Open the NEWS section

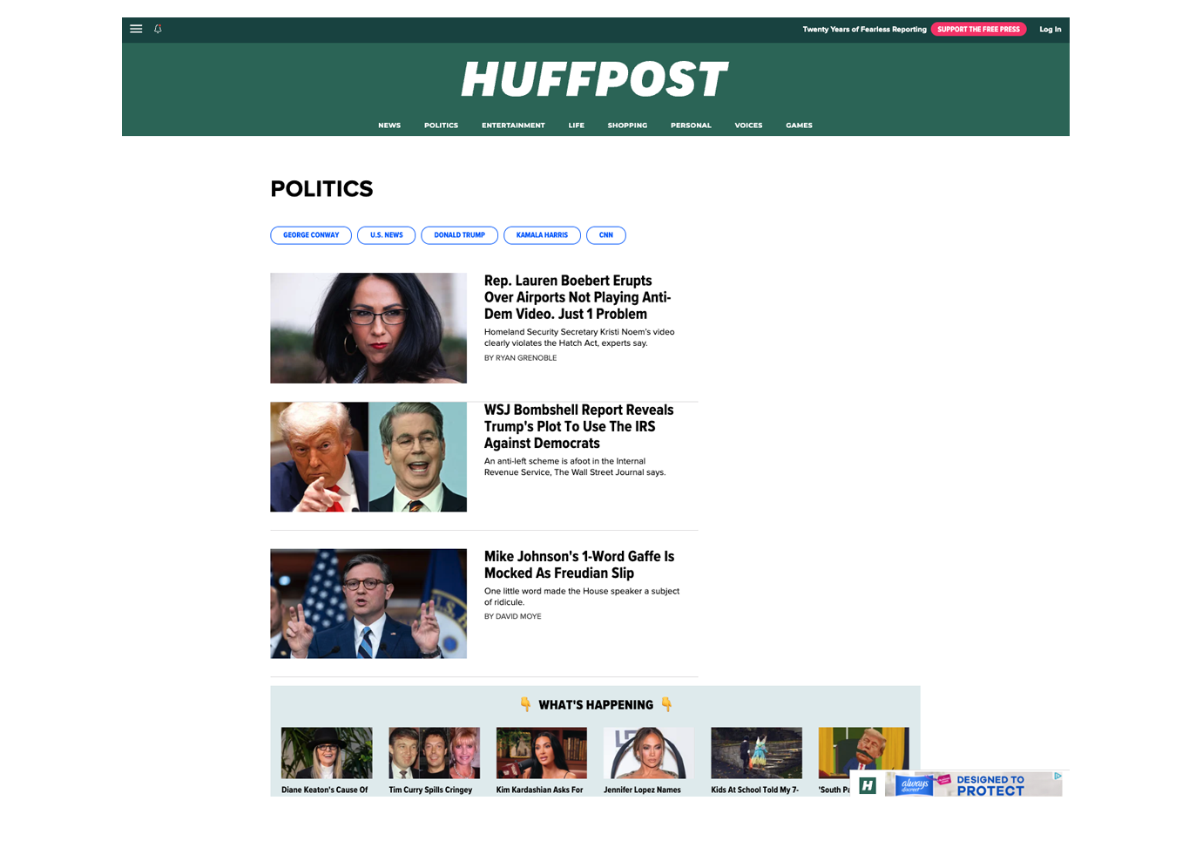389,126
